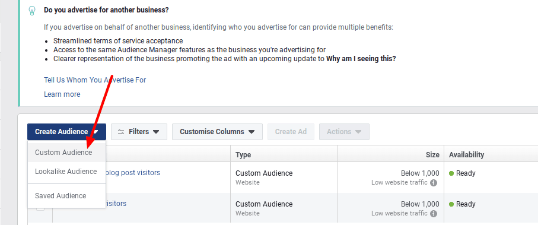Show low website traffic info in second row
Viewport: 538px width, 225px height.
point(434,214)
